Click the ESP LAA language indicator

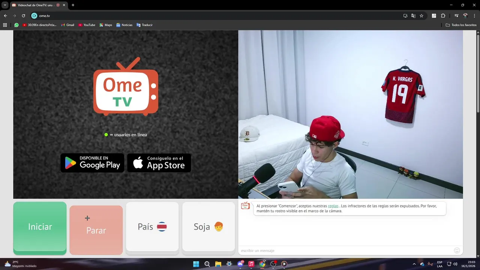(439, 264)
